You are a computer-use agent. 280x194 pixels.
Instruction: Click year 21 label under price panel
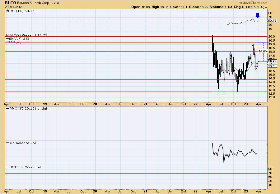tap(145, 104)
